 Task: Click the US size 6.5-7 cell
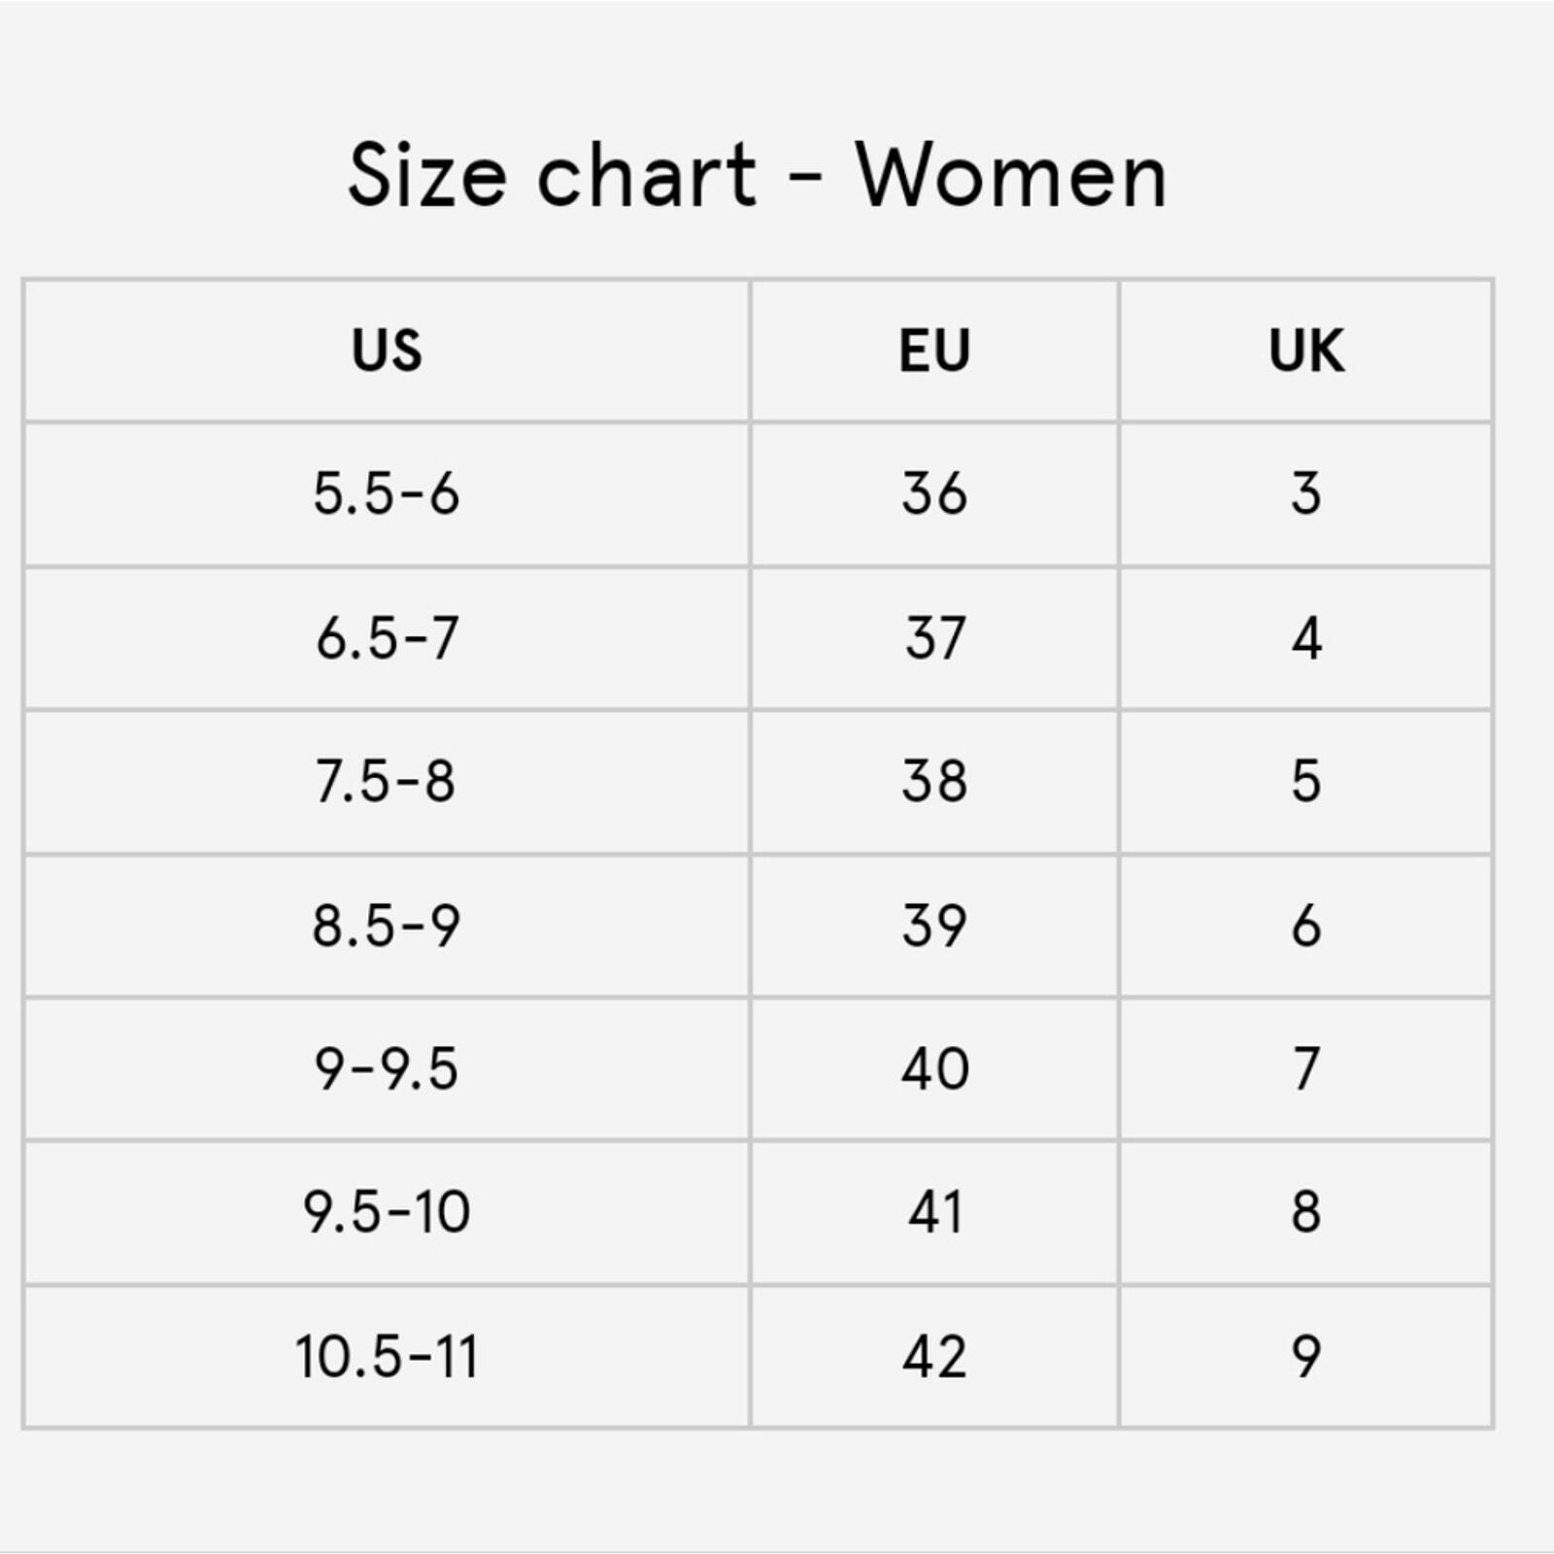click(x=387, y=638)
